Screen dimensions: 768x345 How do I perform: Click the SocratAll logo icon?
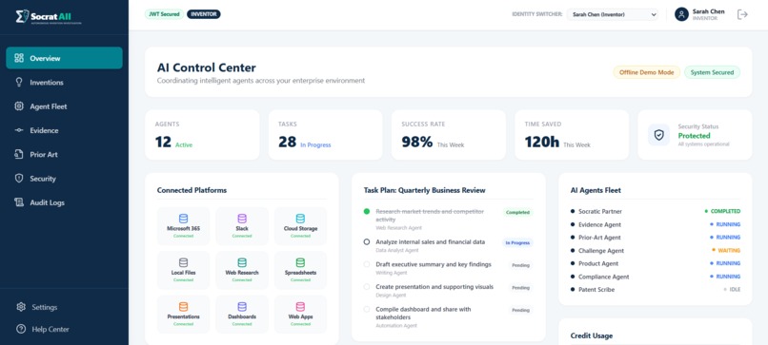coord(22,16)
